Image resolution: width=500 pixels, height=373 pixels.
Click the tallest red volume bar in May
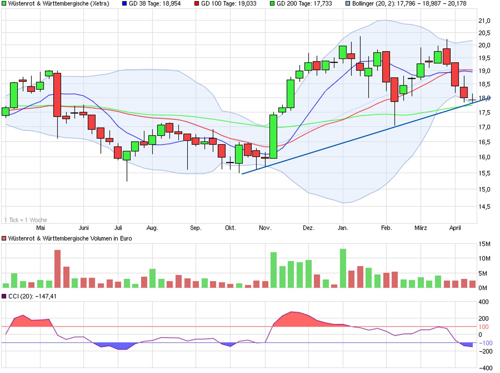[57, 269]
